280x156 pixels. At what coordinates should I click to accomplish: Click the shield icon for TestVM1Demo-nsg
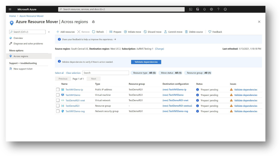[x=63, y=111]
